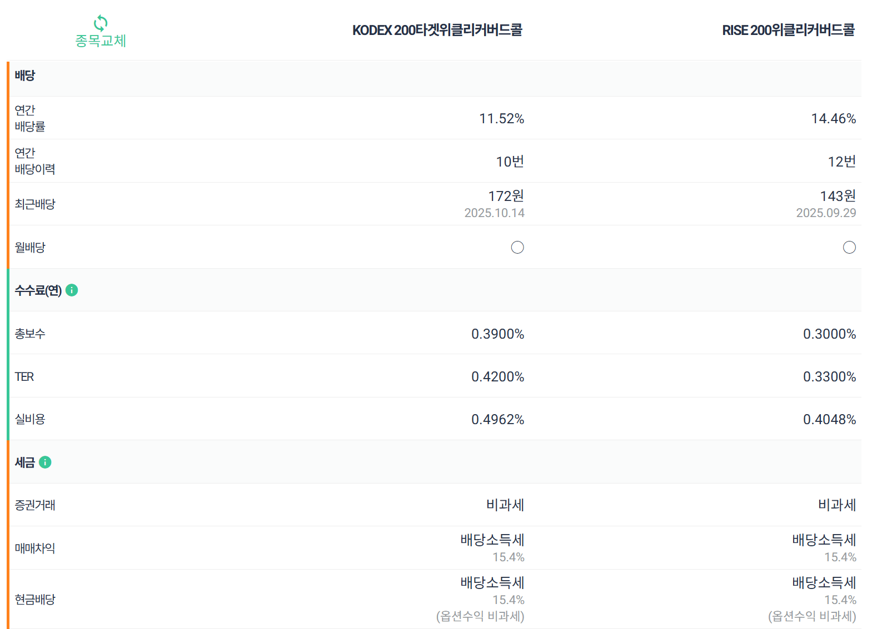
Task: Click the 11.52% annual dividend yield value
Action: tap(502, 118)
